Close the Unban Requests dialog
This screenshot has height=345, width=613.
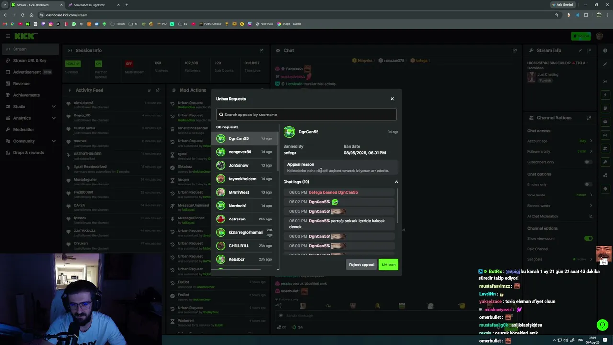(x=392, y=99)
